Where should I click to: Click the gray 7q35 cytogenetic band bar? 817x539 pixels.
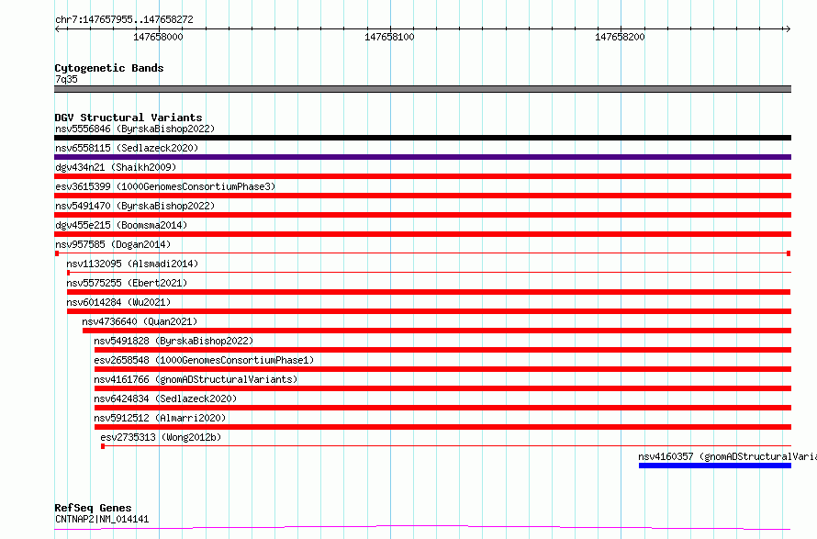point(422,89)
